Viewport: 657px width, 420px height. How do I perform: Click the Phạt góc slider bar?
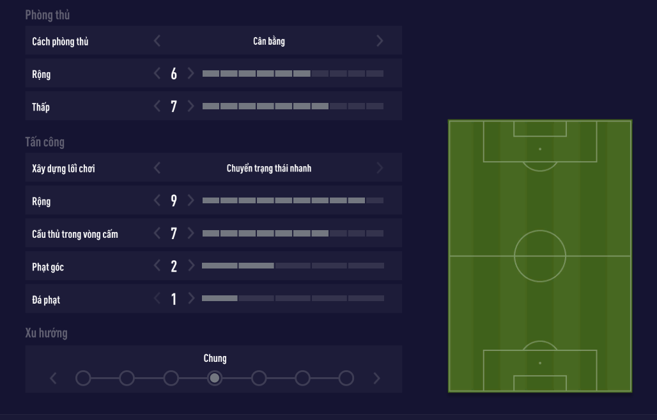293,266
